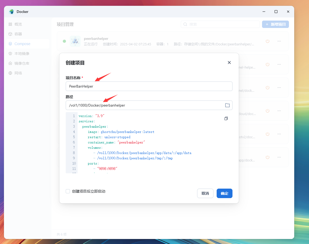Click the 网络 globe icon
The image size is (309, 244).
click(10, 73)
